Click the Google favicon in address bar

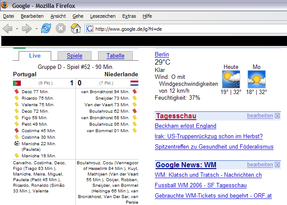(89, 29)
